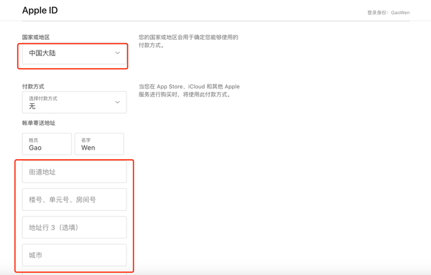Click the Apple ID page title
Screen dimensions: 431x275
pos(40,11)
